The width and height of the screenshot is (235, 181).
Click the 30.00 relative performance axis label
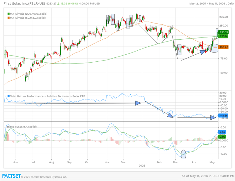coord(223,93)
